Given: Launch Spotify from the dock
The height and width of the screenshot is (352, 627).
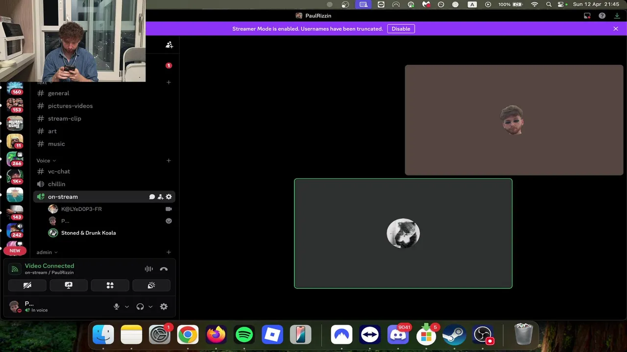Looking at the screenshot, I should (x=244, y=335).
